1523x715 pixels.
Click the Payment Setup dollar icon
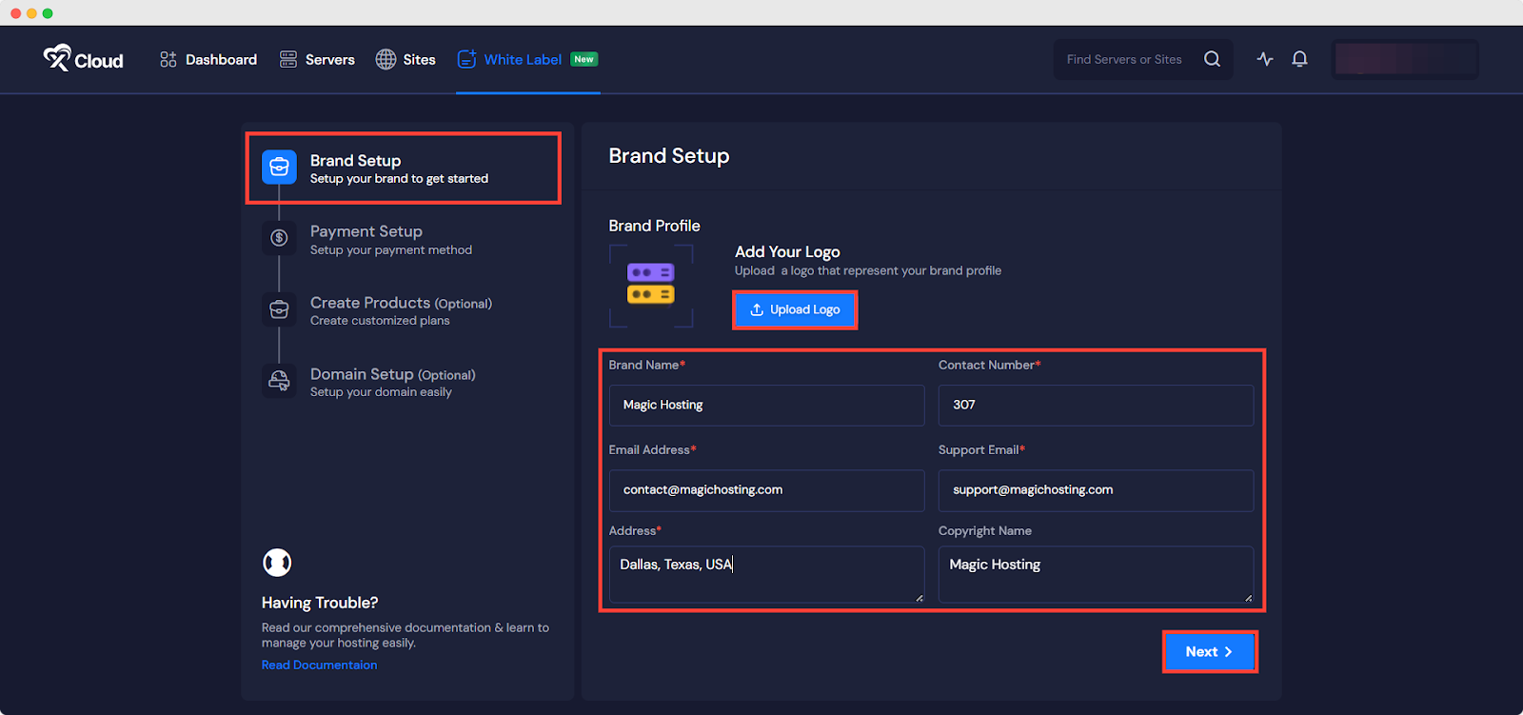click(x=279, y=238)
